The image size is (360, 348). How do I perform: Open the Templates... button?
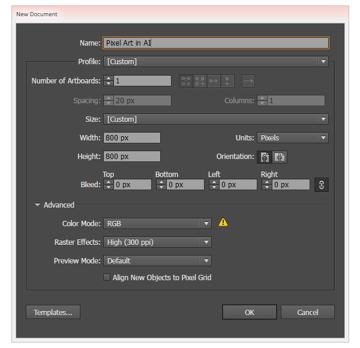(x=53, y=312)
